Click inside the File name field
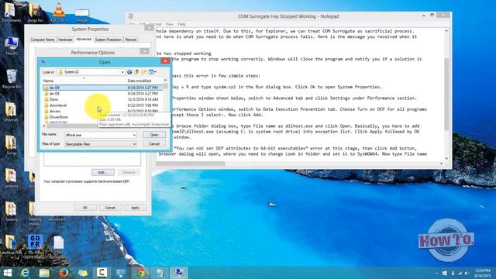The width and height of the screenshot is (496, 279). click(98, 135)
